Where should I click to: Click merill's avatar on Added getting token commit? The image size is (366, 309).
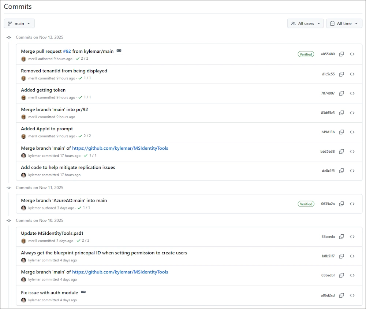tap(24, 98)
